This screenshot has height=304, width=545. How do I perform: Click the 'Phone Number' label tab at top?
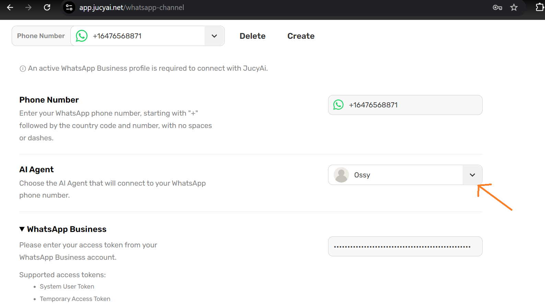click(x=41, y=36)
